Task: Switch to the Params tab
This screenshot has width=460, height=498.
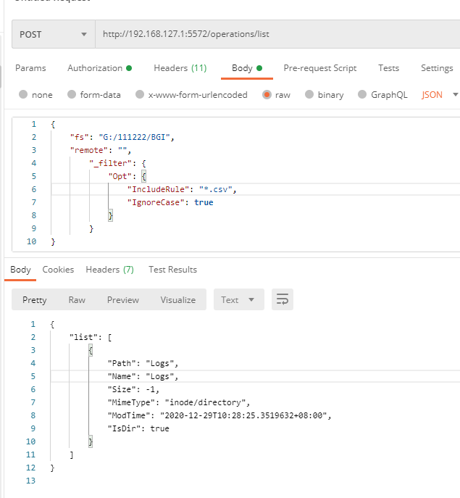Action: tap(30, 68)
